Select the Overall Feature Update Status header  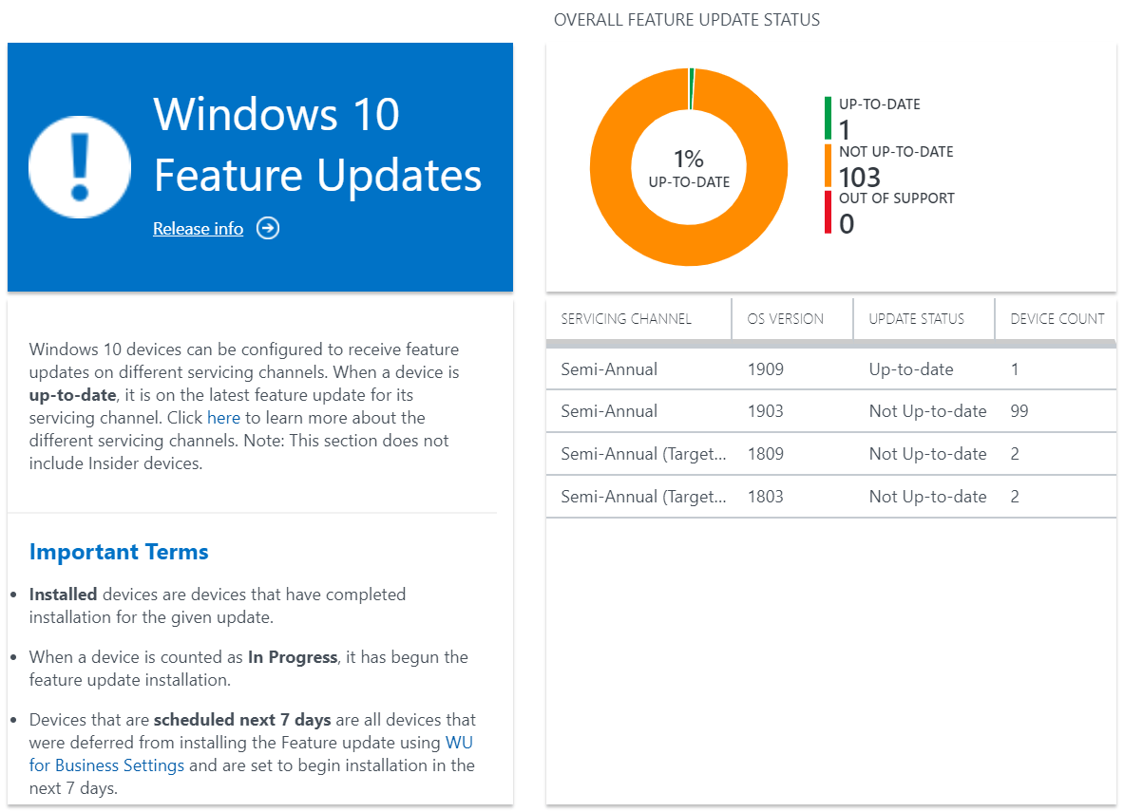click(x=687, y=19)
